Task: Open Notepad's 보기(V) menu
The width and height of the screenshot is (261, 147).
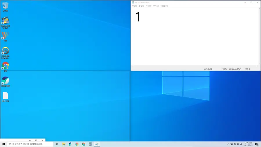Action: 156,6
